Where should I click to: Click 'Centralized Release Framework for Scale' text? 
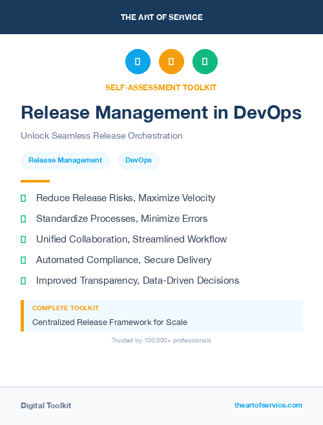pos(110,322)
